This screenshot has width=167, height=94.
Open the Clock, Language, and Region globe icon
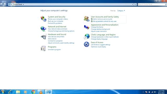point(87,37)
